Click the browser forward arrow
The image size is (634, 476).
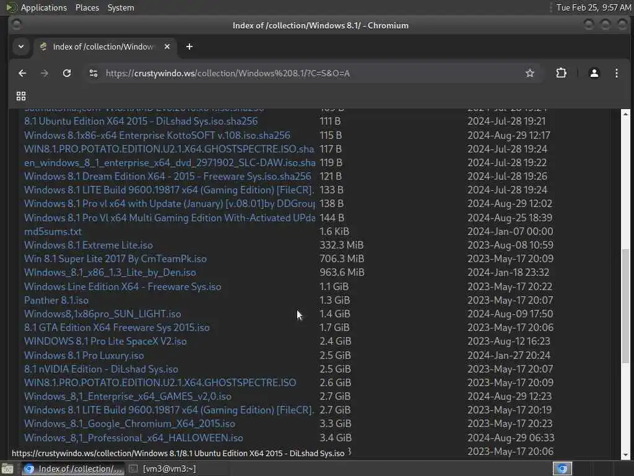45,73
